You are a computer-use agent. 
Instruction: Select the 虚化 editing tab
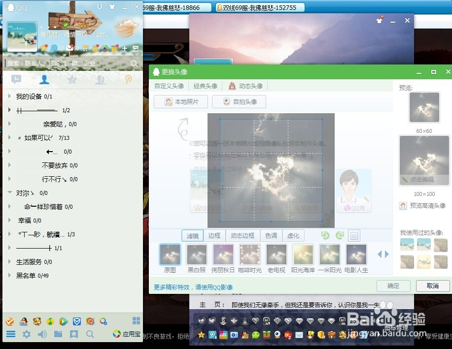293,236
